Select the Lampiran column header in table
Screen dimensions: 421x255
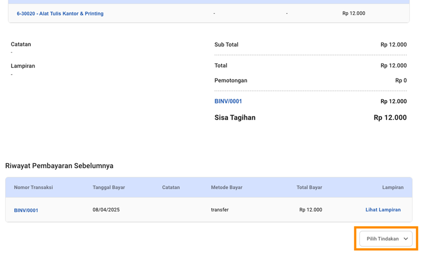pyautogui.click(x=392, y=187)
